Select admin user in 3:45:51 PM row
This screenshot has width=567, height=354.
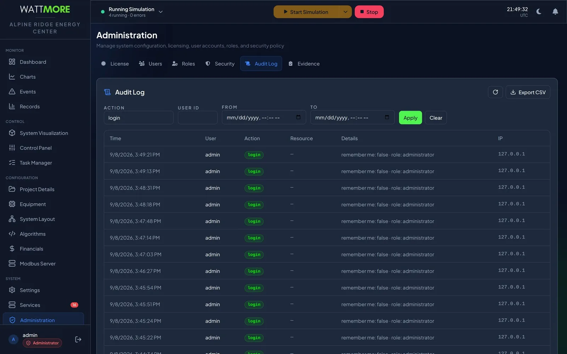(213, 304)
